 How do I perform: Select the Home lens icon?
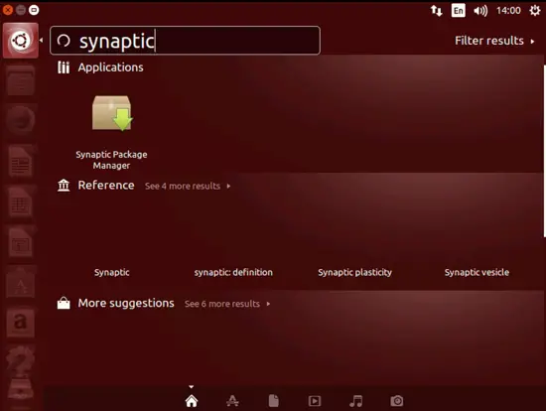(192, 401)
